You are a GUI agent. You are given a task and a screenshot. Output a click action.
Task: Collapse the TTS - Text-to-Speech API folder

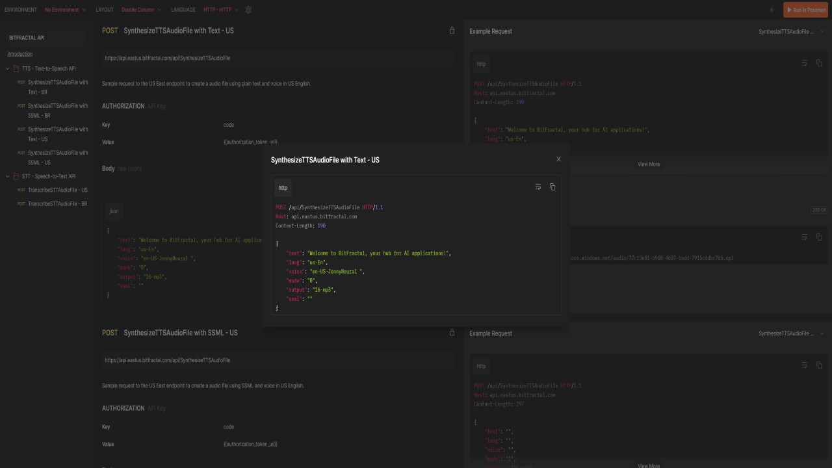pos(8,68)
